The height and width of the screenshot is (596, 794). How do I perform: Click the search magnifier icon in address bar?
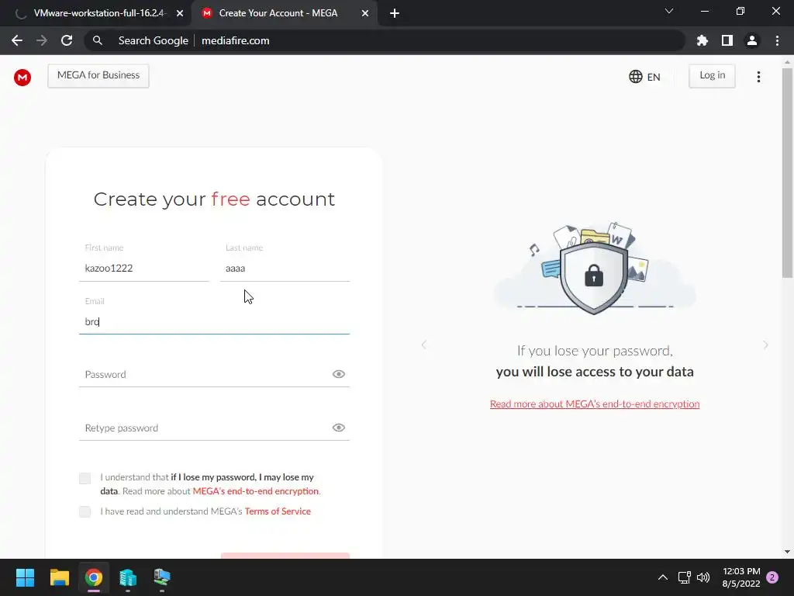[x=98, y=40]
